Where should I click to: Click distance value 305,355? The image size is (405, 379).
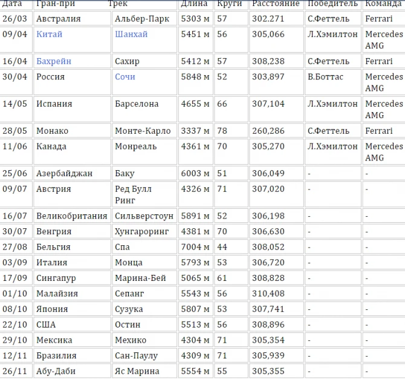tap(268, 371)
